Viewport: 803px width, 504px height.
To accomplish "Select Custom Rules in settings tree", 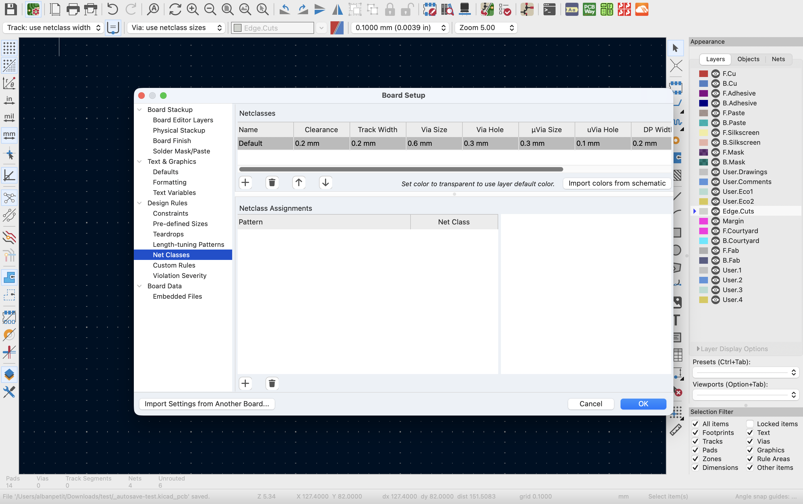I will pos(174,265).
